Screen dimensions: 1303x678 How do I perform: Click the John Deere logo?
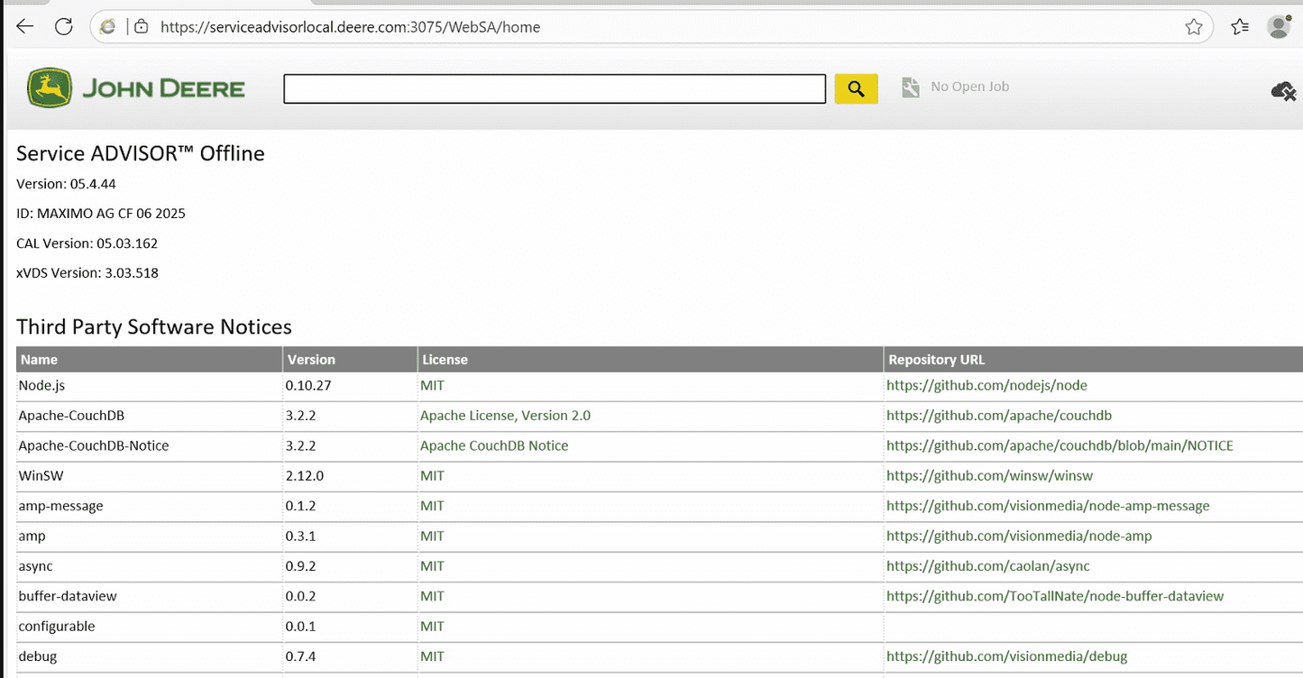pos(50,87)
